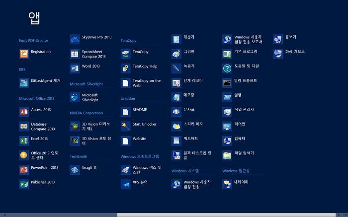Open the 기본 프로그램 icon
This screenshot has width=348, height=217.
(x=227, y=54)
